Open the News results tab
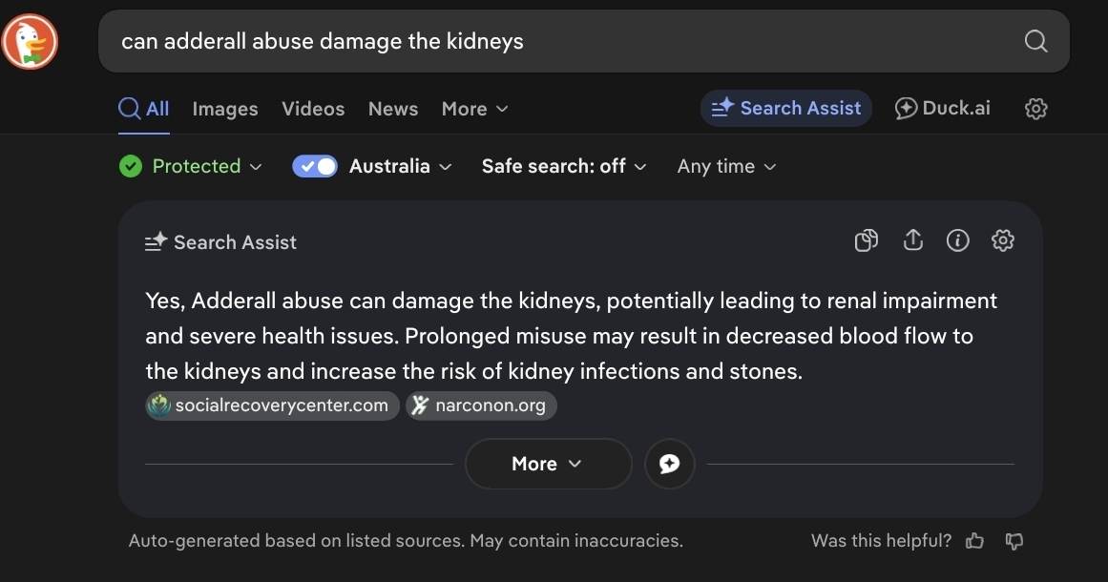This screenshot has width=1108, height=582. click(392, 108)
